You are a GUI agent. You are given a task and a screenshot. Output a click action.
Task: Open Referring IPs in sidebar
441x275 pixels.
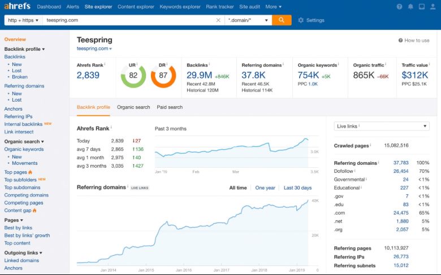[x=18, y=116]
